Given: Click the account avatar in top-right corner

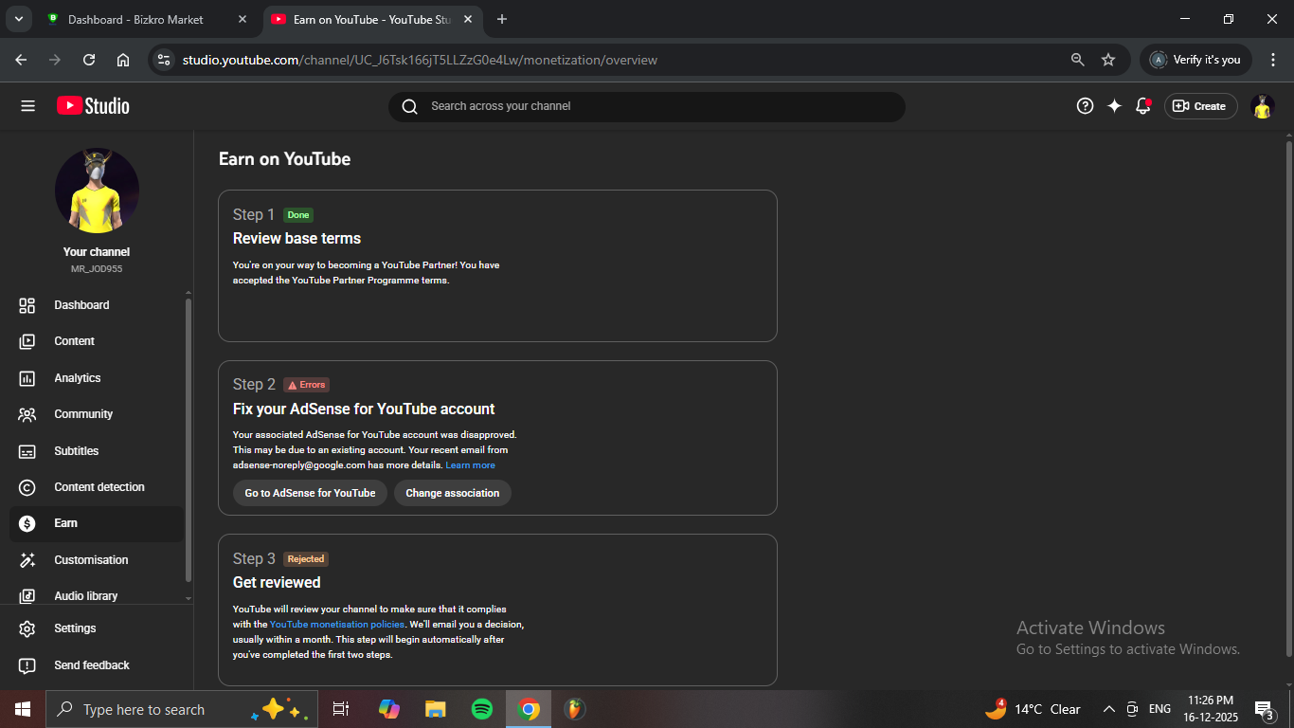Looking at the screenshot, I should 1262,106.
